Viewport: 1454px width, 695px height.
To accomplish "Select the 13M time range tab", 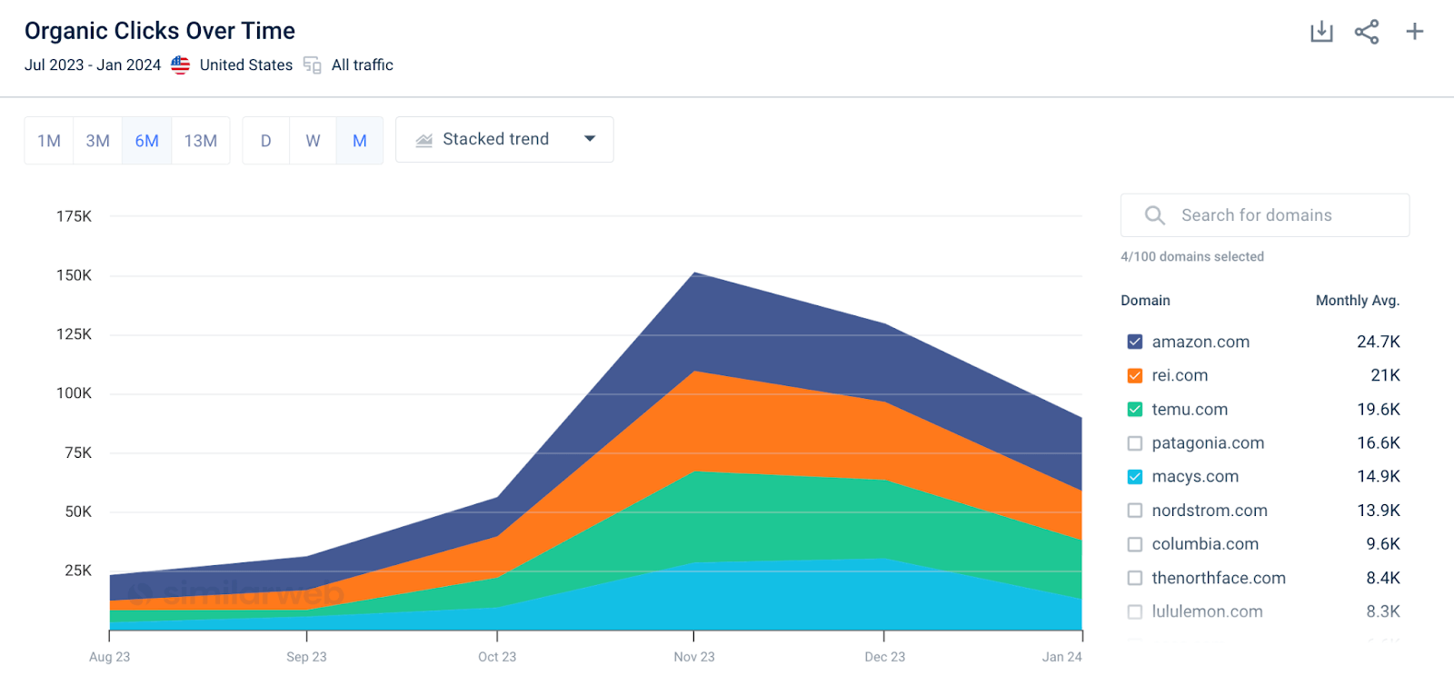I will pyautogui.click(x=201, y=141).
